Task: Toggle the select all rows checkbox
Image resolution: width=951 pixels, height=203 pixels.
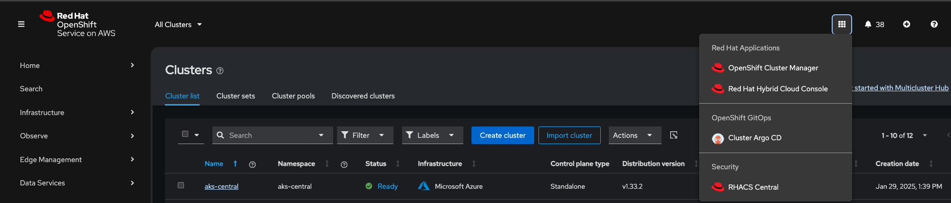Action: tap(185, 134)
